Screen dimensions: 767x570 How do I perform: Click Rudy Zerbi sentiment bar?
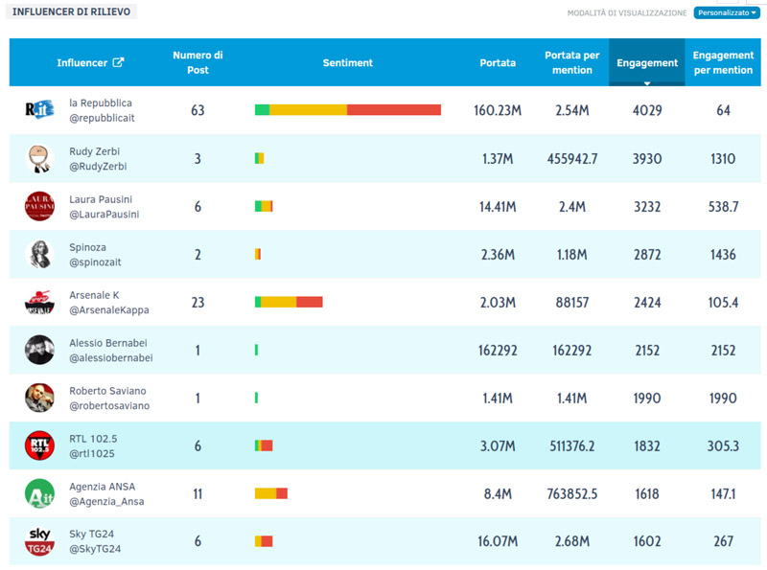coord(259,158)
